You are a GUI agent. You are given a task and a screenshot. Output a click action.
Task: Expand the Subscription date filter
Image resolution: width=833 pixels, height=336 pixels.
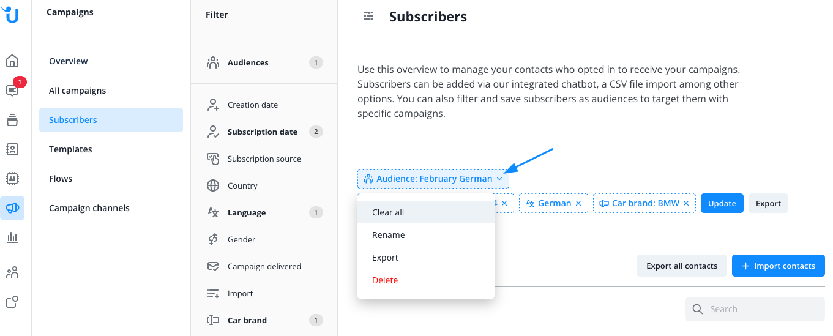coord(262,132)
